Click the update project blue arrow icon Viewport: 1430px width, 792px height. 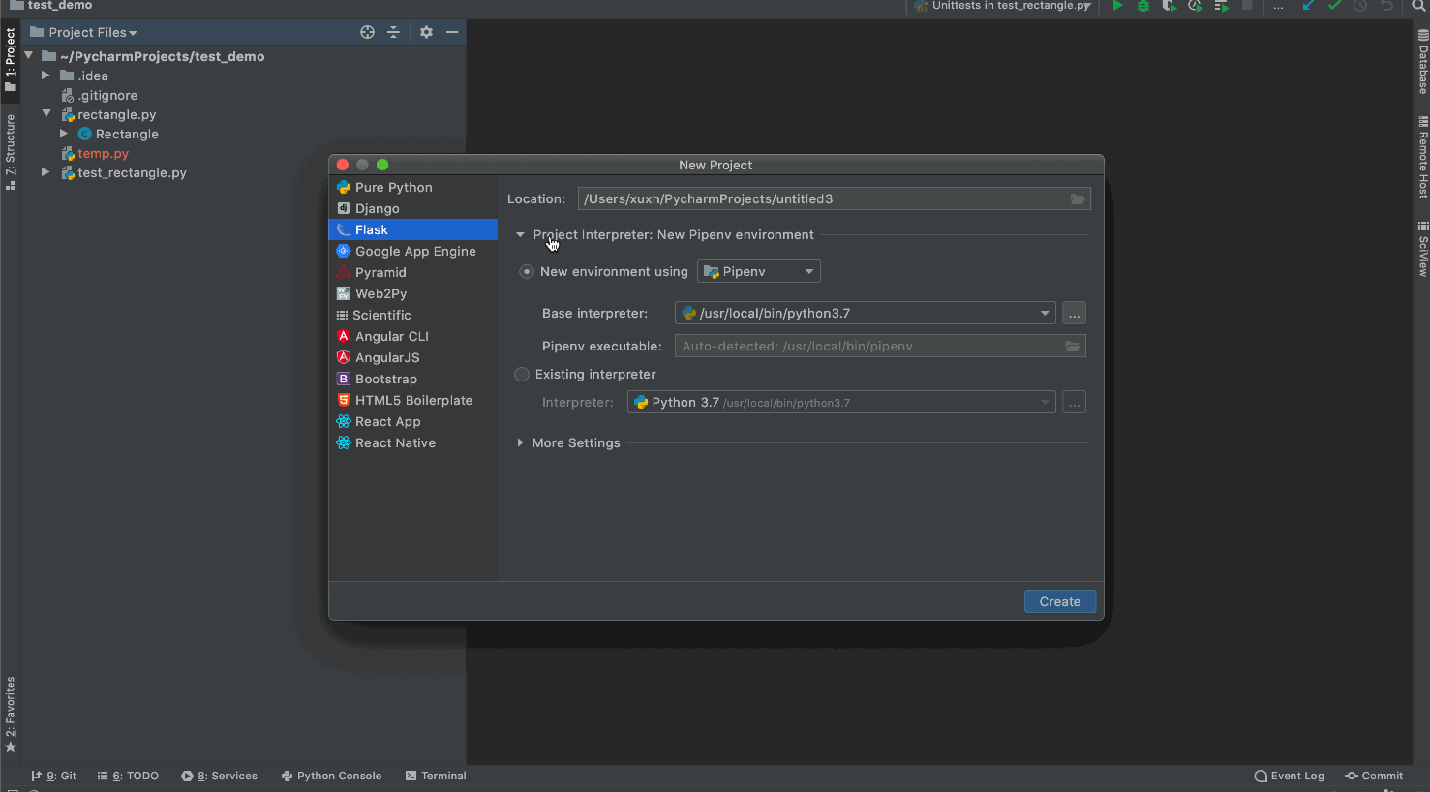coord(1308,6)
